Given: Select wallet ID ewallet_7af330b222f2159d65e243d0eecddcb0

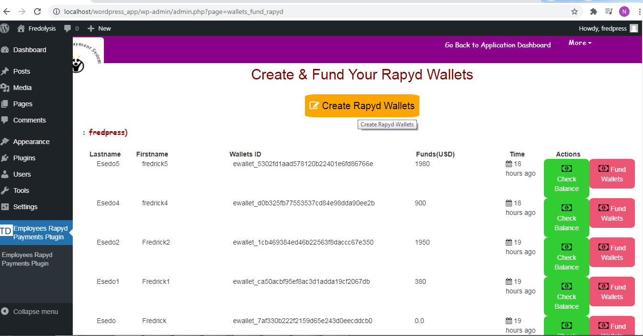Looking at the screenshot, I should (x=303, y=321).
